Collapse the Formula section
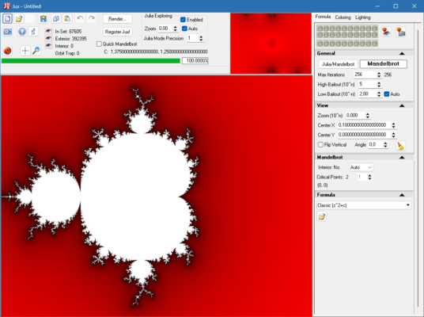 coord(402,195)
